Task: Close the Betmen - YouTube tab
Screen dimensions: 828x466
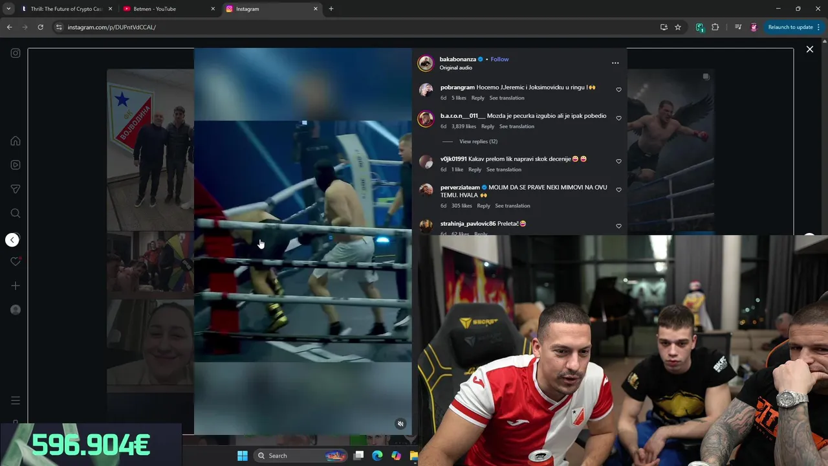Action: tap(213, 9)
